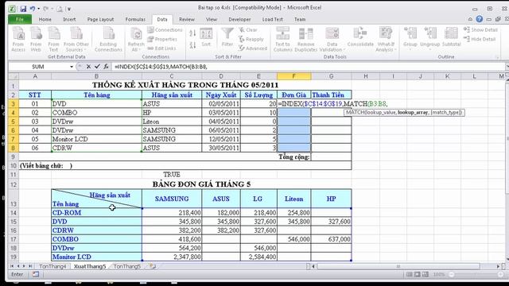This screenshot has width=509, height=286.
Task: Click Remove Duplicates
Action: point(305,40)
